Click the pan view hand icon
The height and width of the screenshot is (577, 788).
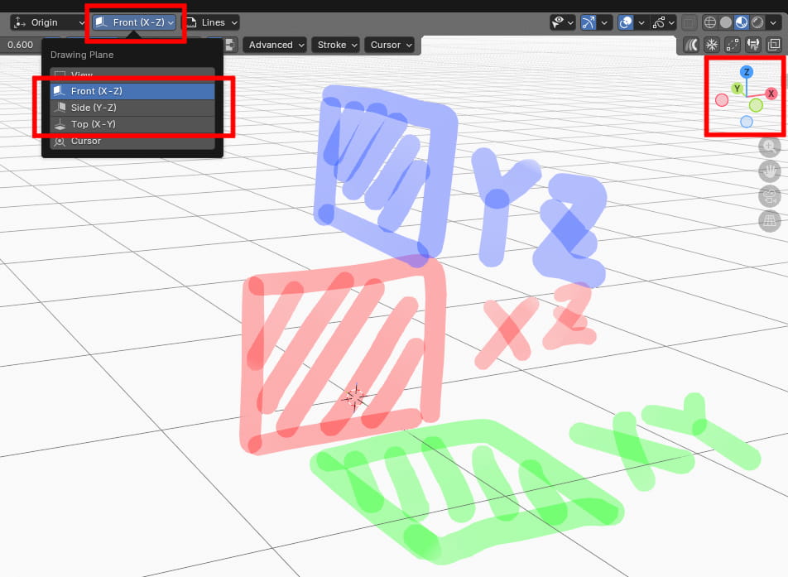770,172
